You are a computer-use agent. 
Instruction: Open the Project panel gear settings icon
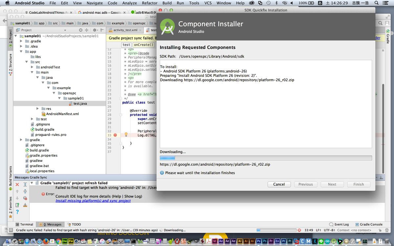[x=96, y=30]
